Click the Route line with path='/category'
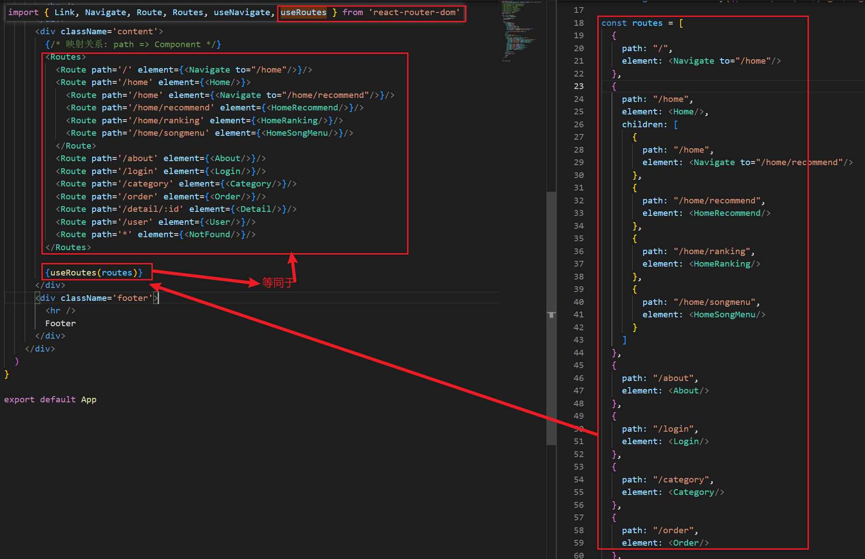Image resolution: width=865 pixels, height=559 pixels. (x=176, y=184)
